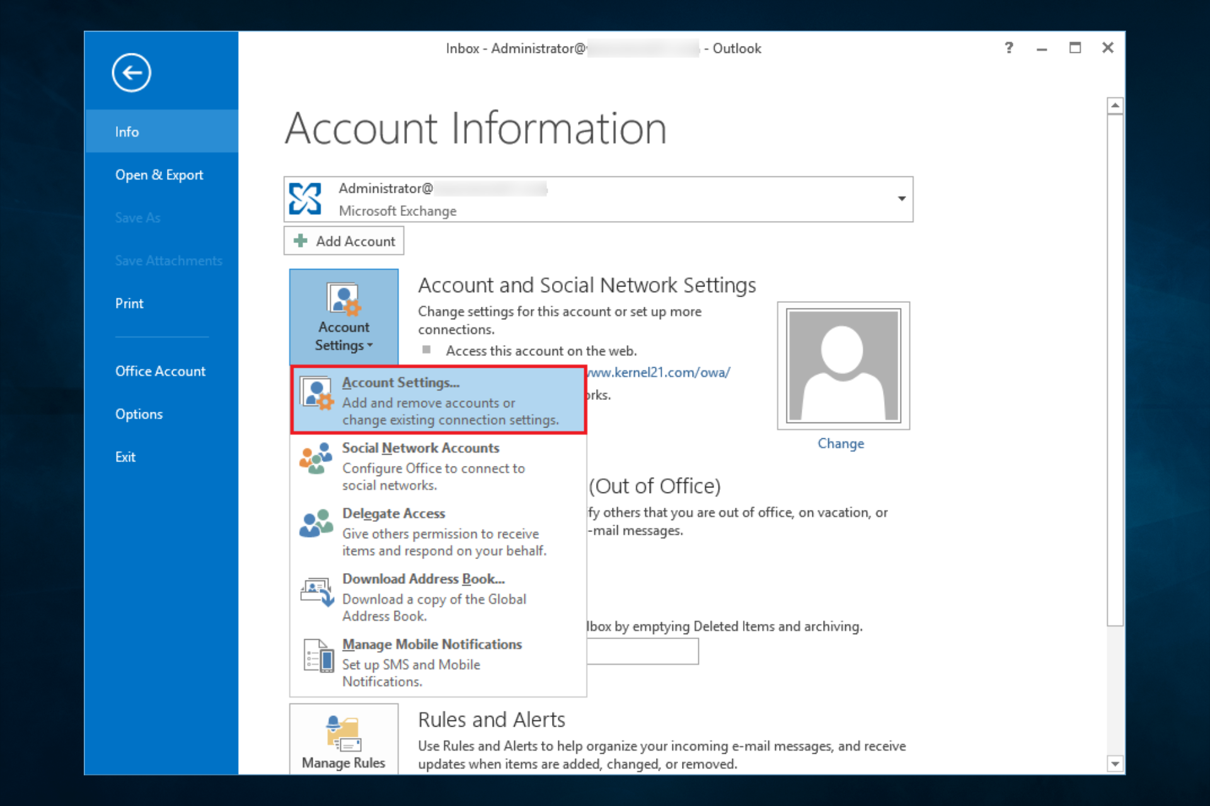Click 'Access this account on the web.' text
1210x806 pixels.
[541, 351]
